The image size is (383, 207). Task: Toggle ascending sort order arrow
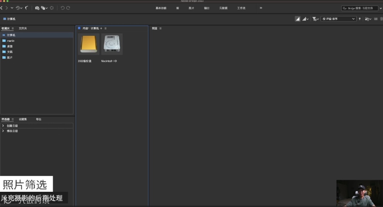360,19
